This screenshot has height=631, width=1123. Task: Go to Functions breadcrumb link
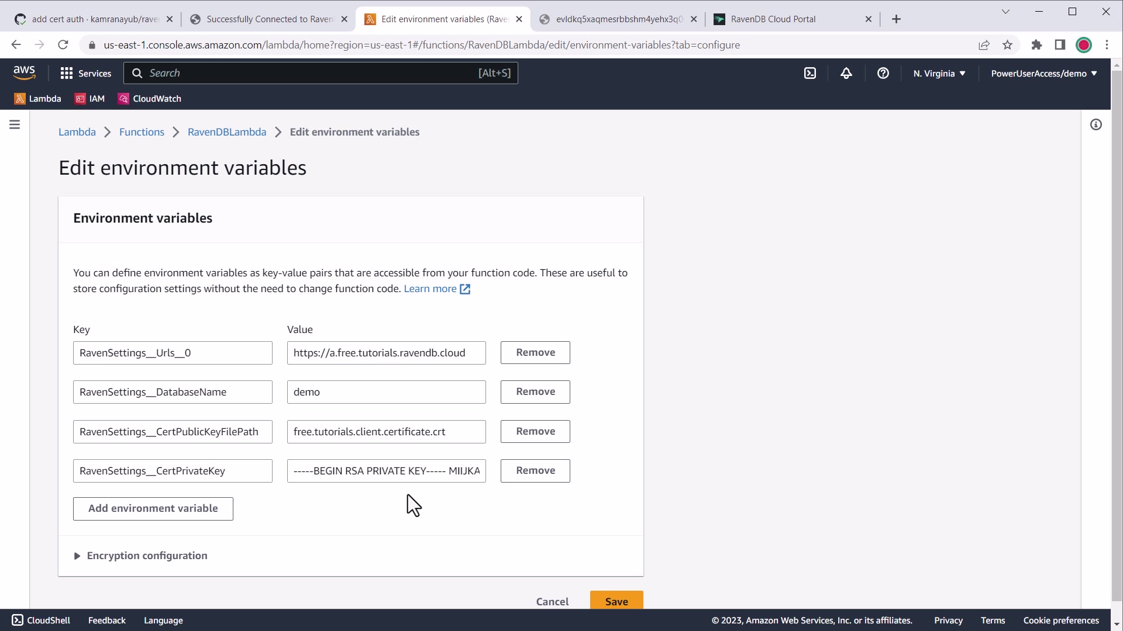pyautogui.click(x=142, y=132)
